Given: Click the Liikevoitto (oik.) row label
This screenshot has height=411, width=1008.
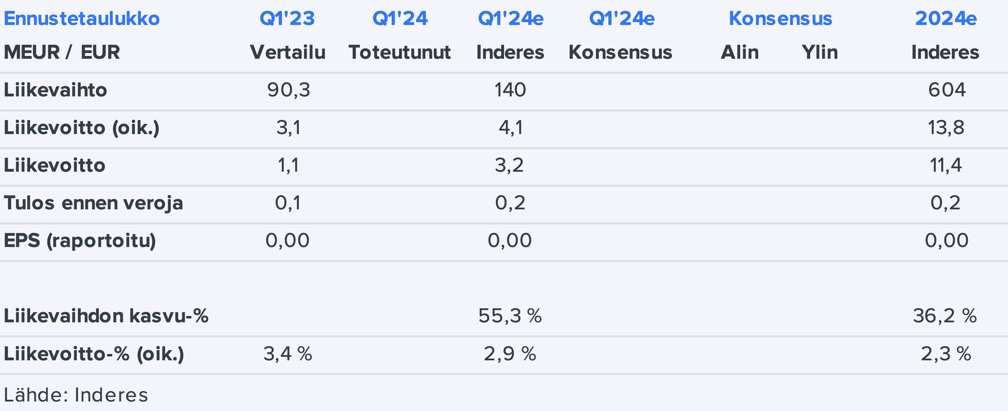Looking at the screenshot, I should [x=82, y=128].
